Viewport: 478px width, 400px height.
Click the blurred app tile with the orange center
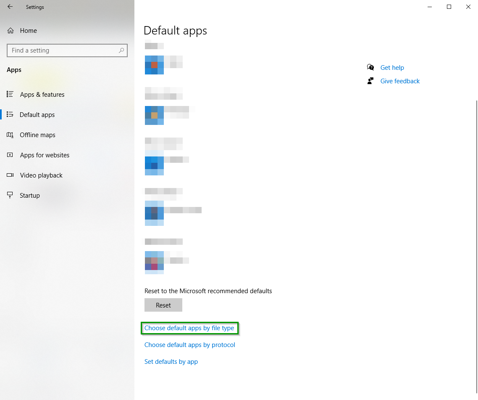tap(154, 65)
